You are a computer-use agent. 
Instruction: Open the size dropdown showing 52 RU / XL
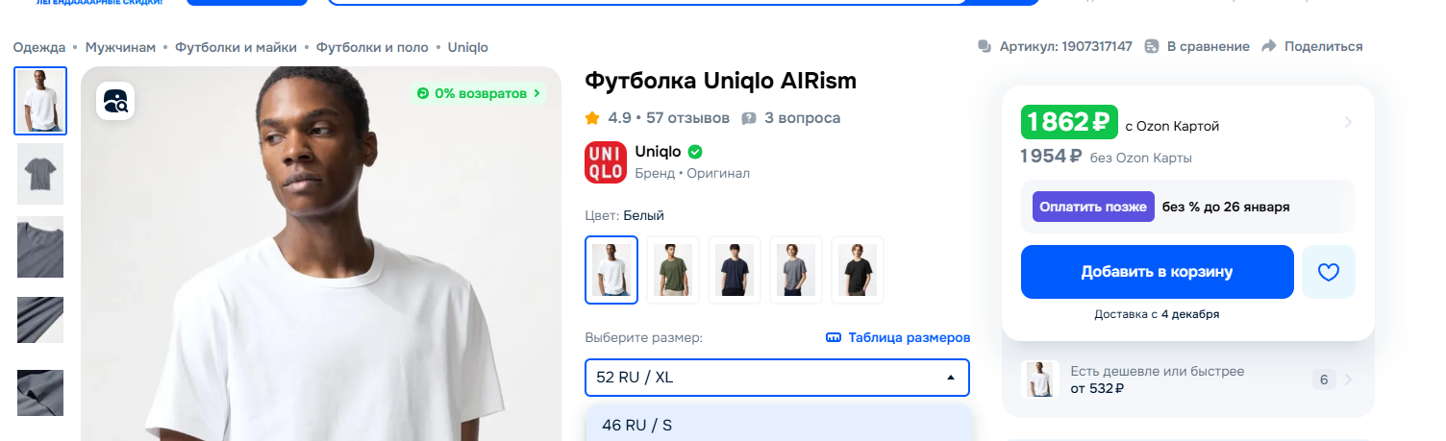(777, 378)
